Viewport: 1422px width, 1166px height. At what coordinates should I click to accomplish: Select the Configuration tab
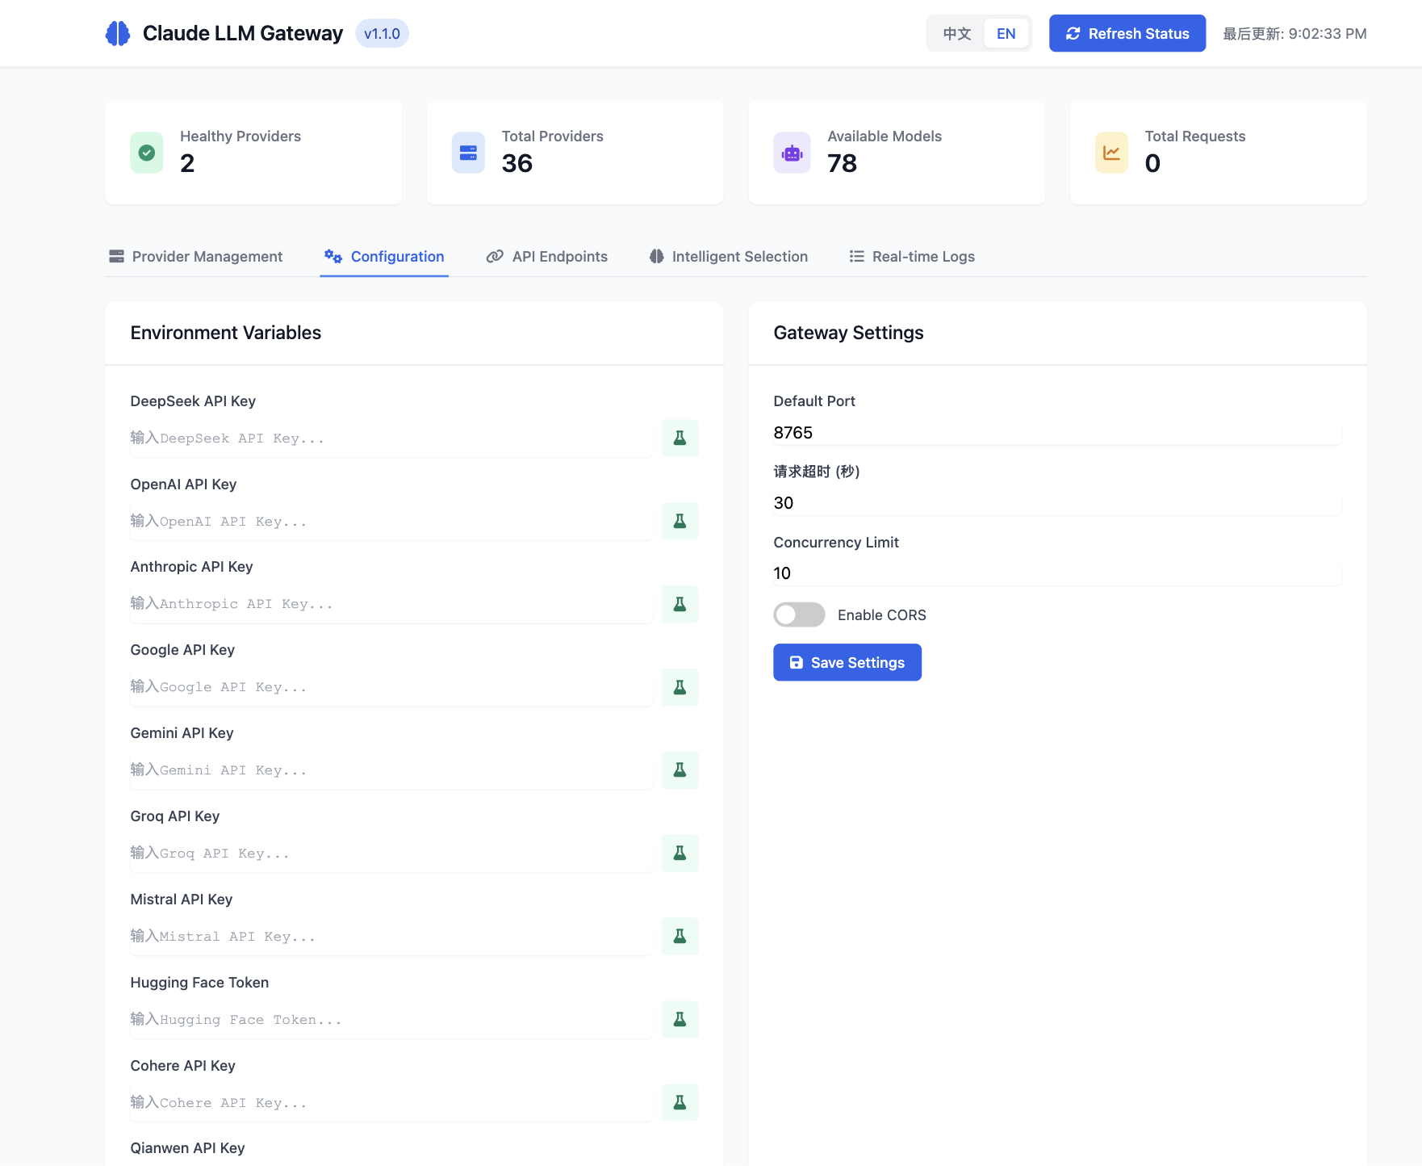(x=384, y=257)
